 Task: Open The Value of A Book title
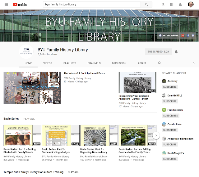84,73
